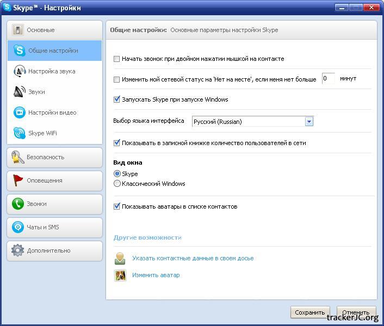Select the webcam icon for Настройки видео
Screen dimensions: 384x326
pyautogui.click(x=20, y=112)
